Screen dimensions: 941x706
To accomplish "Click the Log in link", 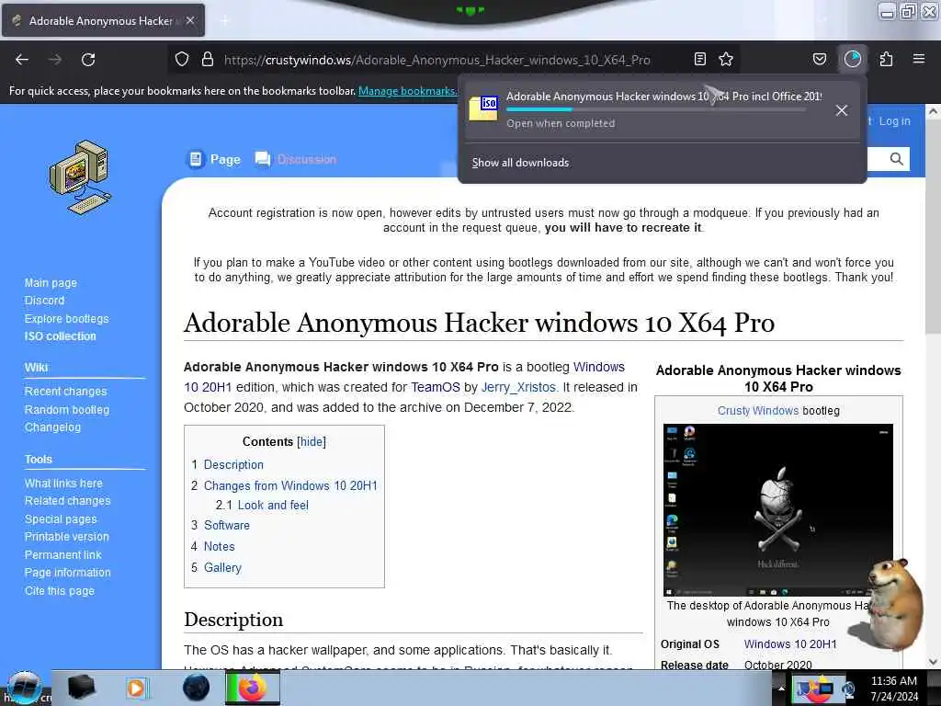I will (894, 121).
